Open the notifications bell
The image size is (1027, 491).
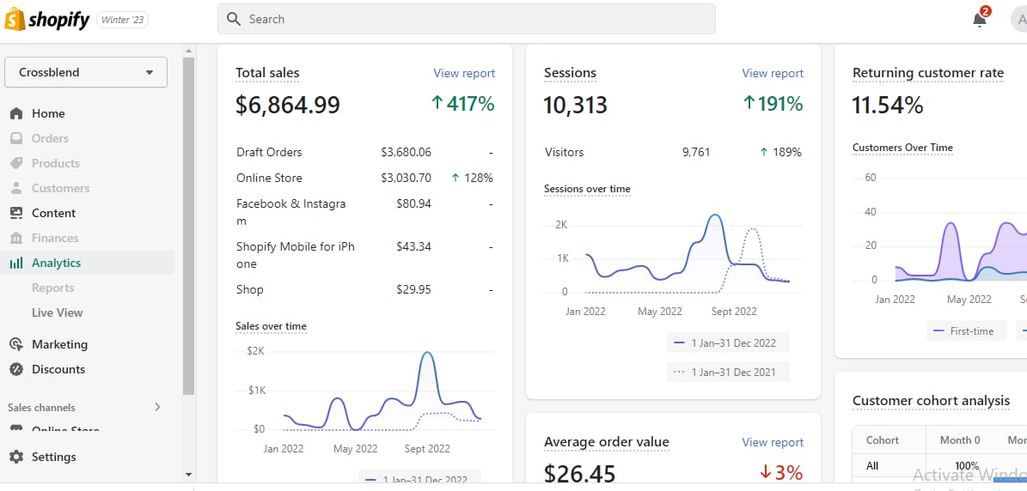(x=980, y=19)
